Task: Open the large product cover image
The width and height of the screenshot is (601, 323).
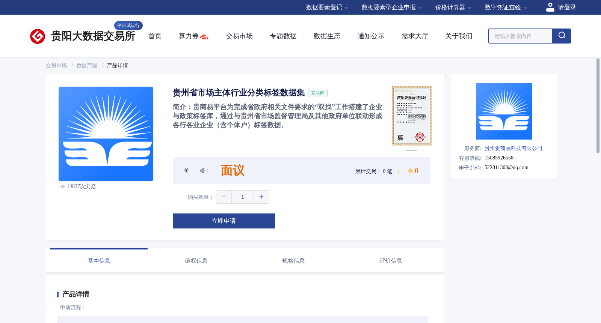Action: (106, 134)
